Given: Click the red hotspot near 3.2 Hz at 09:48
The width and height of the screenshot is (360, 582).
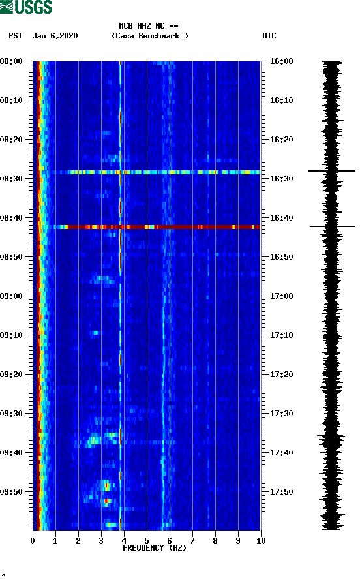Looking at the screenshot, I should (x=107, y=485).
